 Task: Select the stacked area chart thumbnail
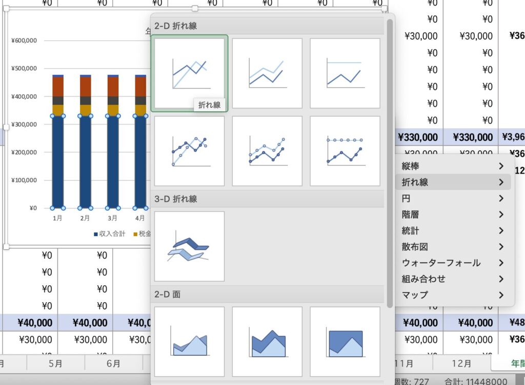tap(267, 341)
